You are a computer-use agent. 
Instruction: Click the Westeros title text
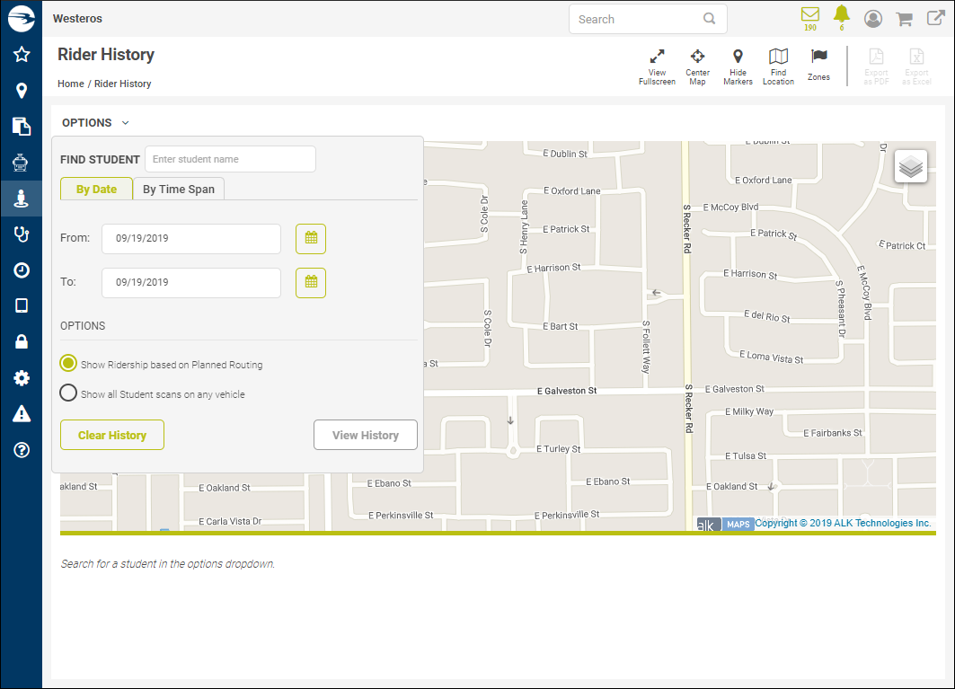[x=77, y=18]
